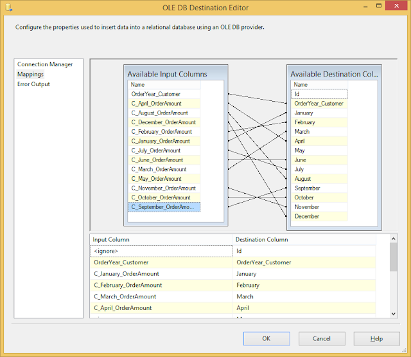
Task: Click the mappings grid scrollbar thumb
Action: point(393,256)
